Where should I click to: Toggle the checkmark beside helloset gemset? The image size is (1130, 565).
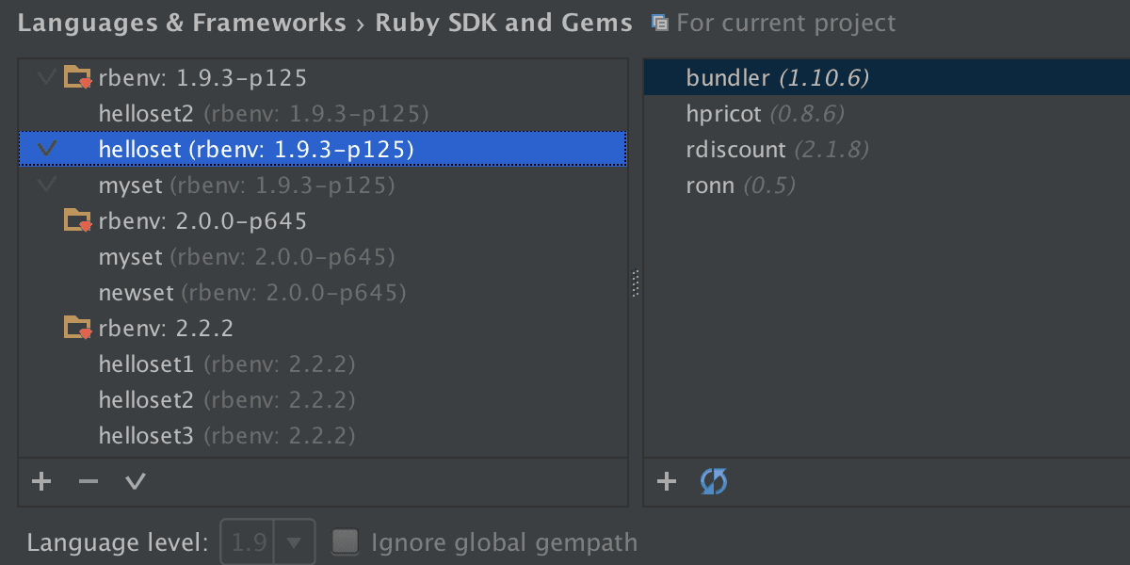click(45, 149)
